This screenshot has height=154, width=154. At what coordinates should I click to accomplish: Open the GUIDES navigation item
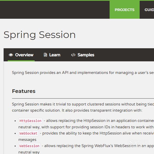[x=149, y=10]
